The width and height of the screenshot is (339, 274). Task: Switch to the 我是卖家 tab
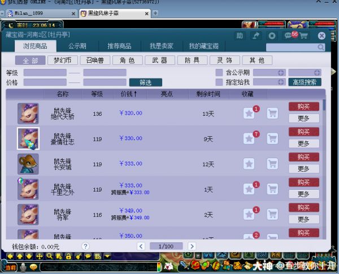pos(162,46)
